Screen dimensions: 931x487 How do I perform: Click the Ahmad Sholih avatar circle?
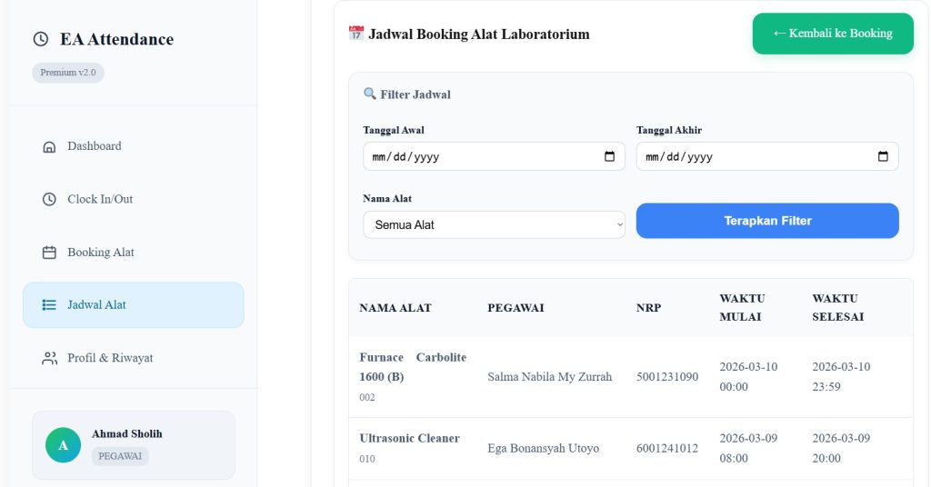[63, 445]
